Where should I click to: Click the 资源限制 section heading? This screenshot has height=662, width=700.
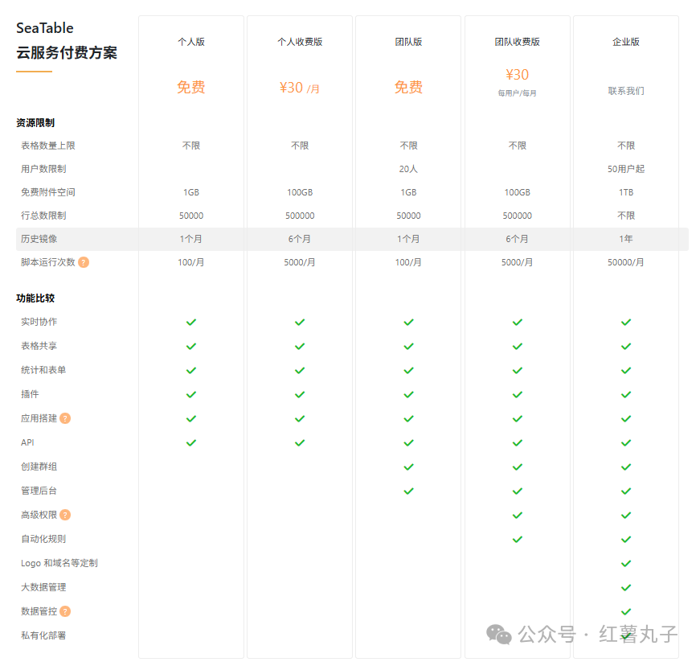click(35, 123)
